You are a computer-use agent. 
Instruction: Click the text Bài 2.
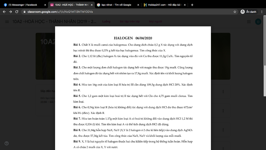point(77,56)
